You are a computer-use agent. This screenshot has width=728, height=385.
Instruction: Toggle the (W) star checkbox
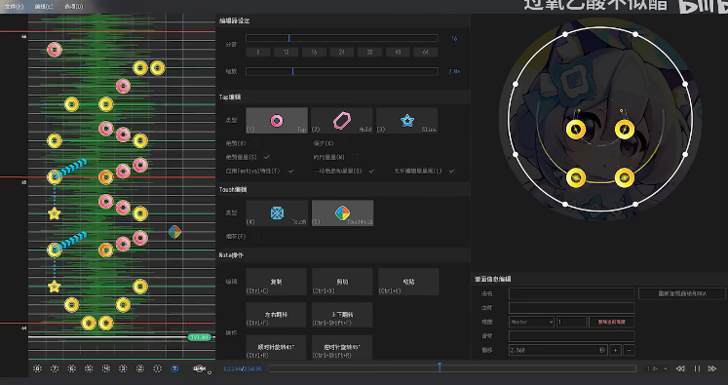click(354, 158)
